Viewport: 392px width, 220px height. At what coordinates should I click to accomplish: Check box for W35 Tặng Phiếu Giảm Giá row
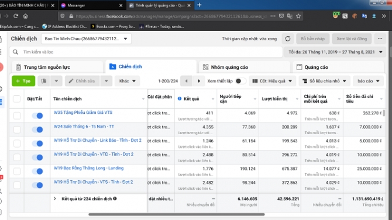(x=17, y=116)
